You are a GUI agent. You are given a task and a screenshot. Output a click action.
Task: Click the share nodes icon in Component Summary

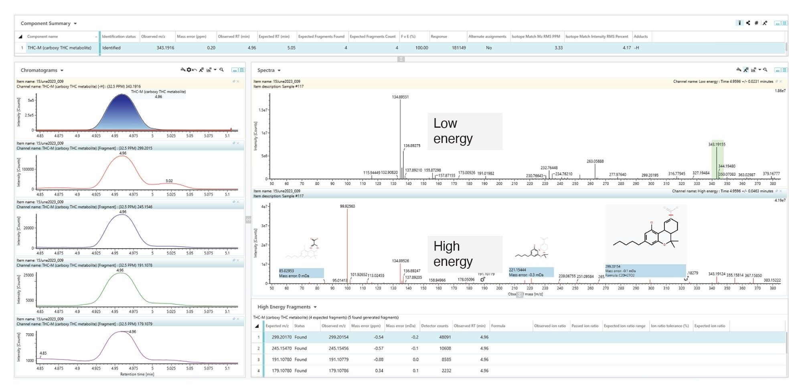point(748,23)
